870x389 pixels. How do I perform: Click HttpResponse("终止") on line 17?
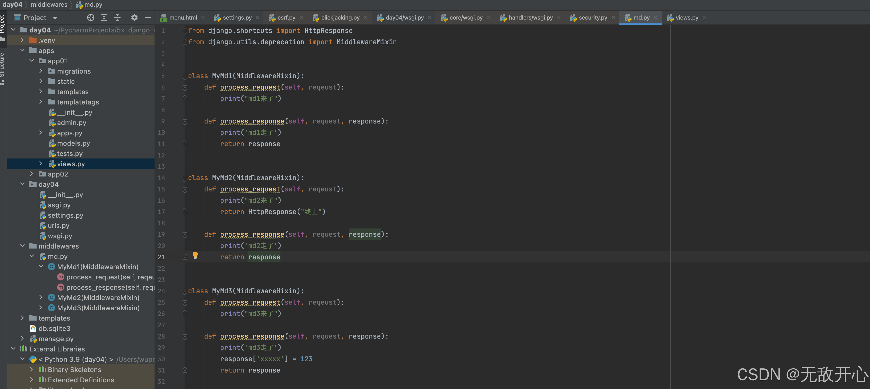click(x=287, y=212)
